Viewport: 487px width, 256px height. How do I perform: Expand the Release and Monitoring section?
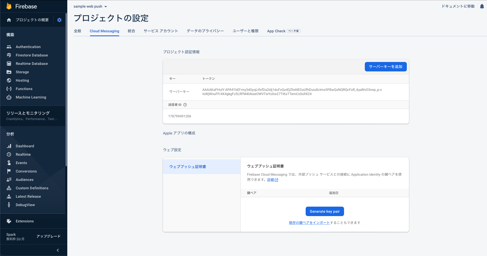click(x=33, y=116)
